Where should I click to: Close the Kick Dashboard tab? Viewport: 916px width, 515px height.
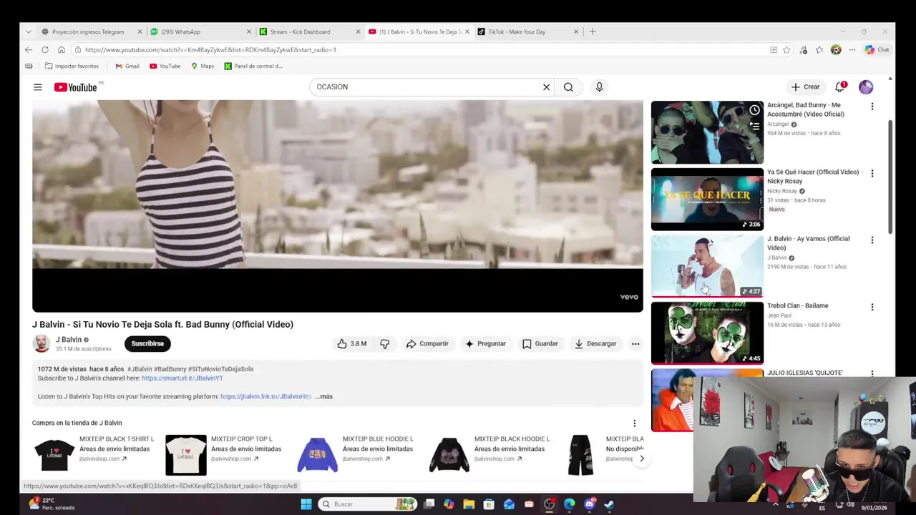pos(357,31)
